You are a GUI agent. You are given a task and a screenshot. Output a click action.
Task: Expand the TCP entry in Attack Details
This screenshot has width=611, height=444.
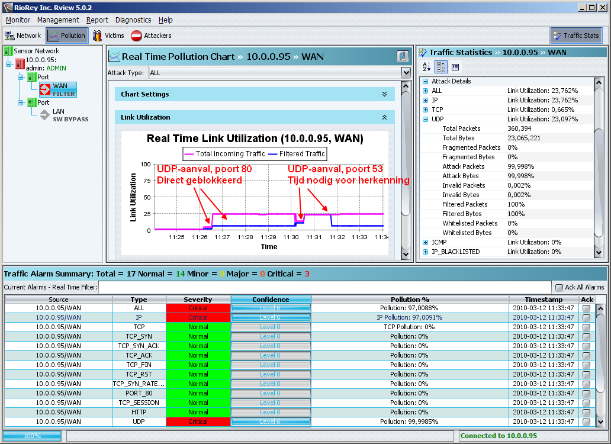425,110
